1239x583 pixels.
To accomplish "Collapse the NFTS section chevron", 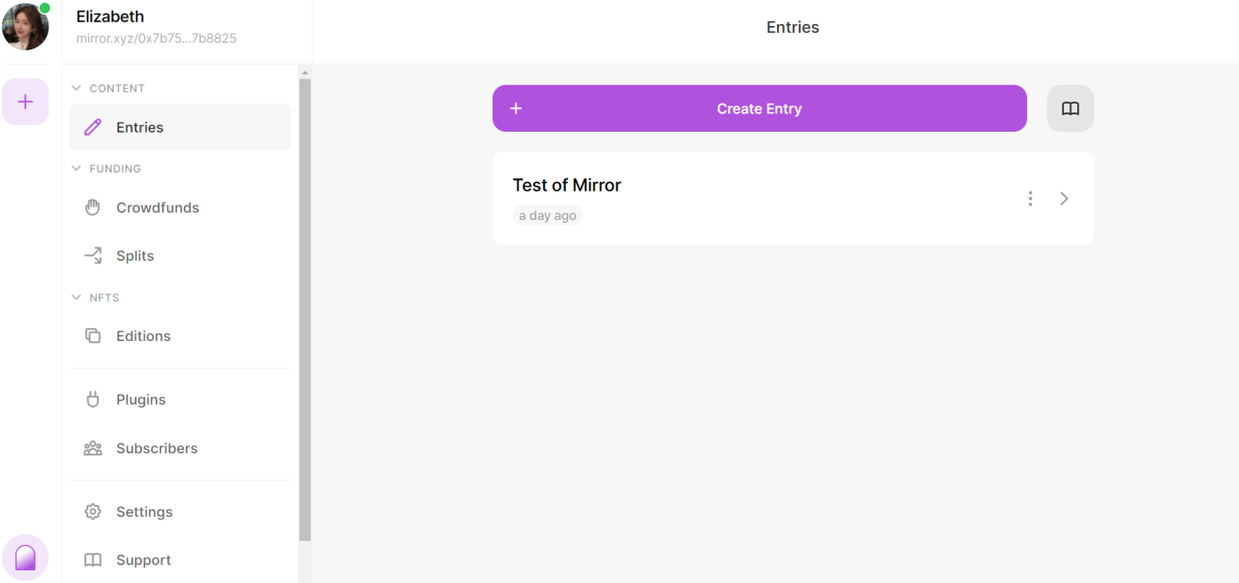I will (76, 297).
